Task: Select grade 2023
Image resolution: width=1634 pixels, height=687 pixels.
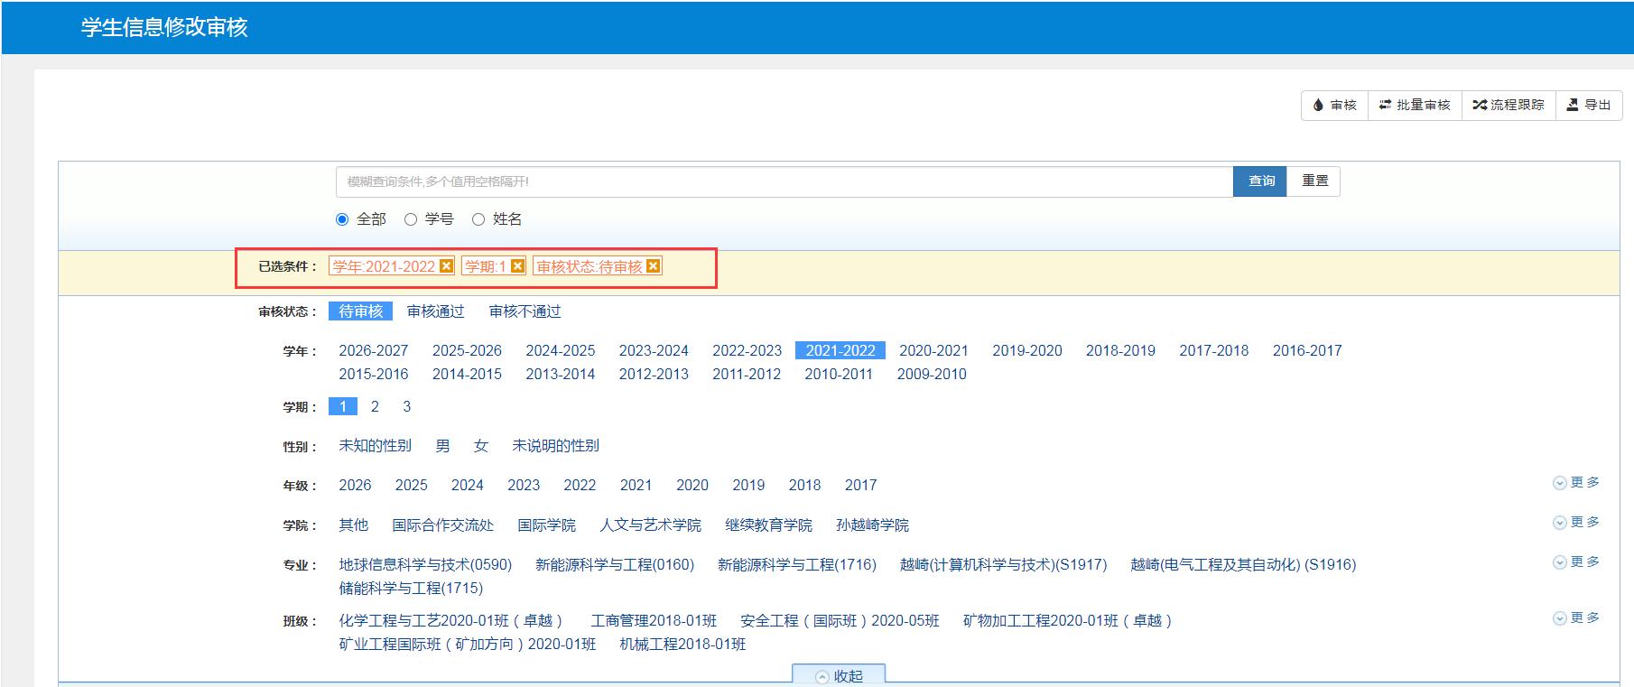Action: (x=524, y=486)
